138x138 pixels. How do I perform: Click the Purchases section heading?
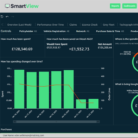pos(6,129)
